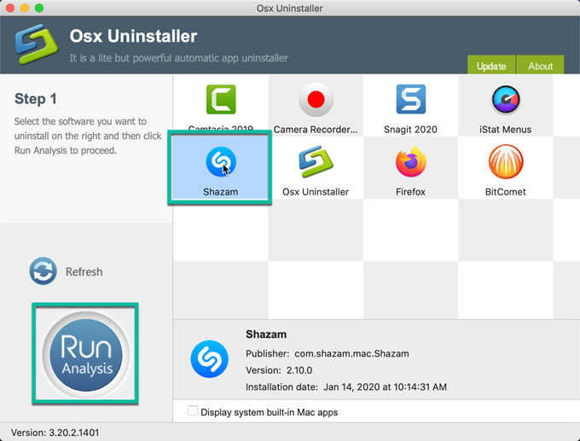Click the Refresh text label

tap(84, 272)
